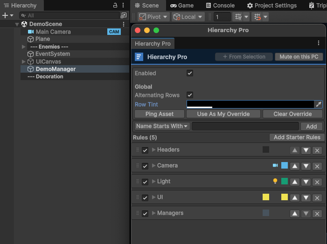Screen dimensions: 327x244
Task: Remove the Managers rule with X
Action: (x=317, y=213)
